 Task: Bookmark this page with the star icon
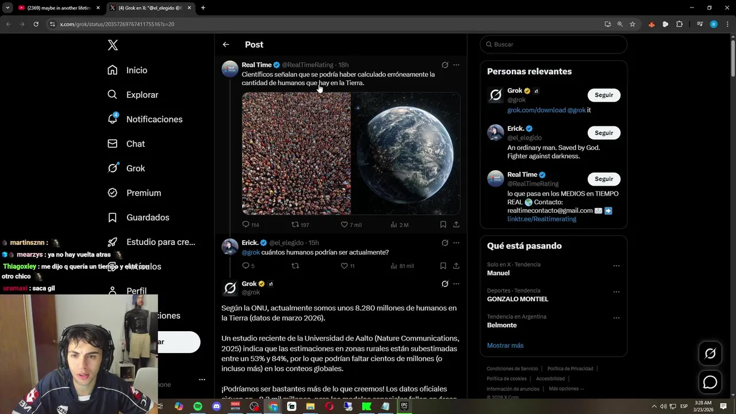pos(632,24)
